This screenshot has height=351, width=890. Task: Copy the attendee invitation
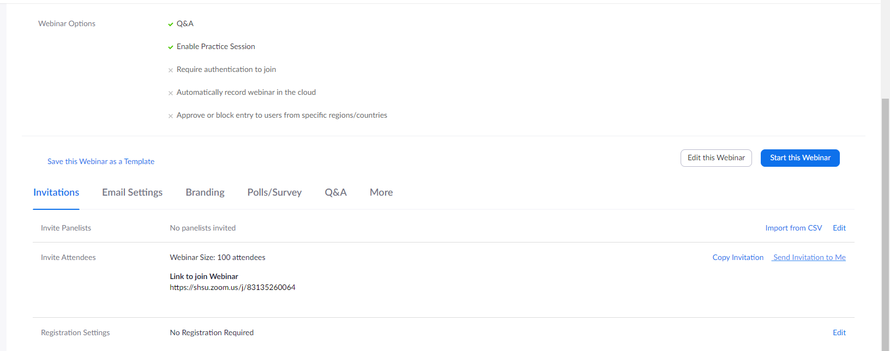(738, 257)
